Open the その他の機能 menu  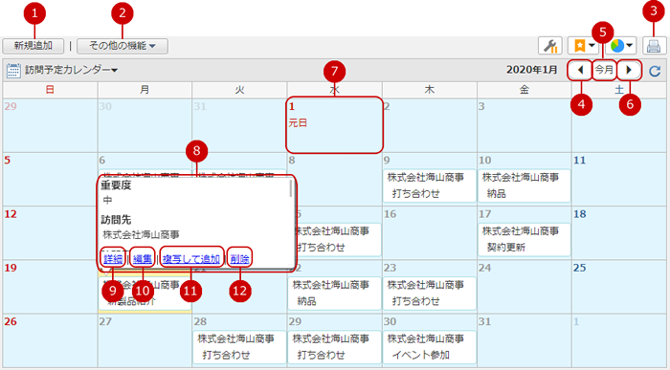coord(123,46)
